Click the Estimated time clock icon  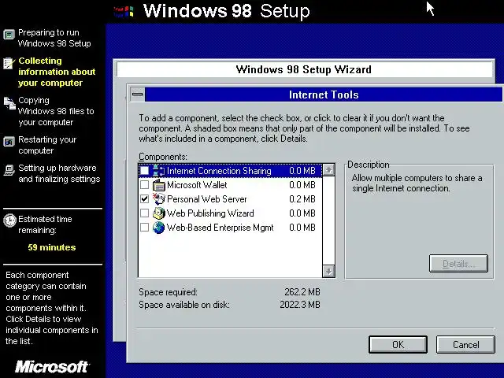[x=9, y=220]
